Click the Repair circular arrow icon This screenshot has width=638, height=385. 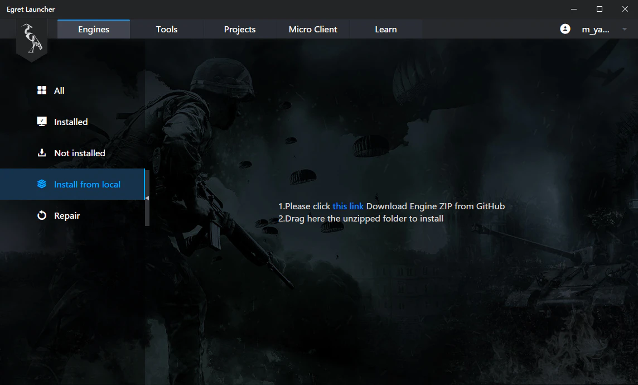pyautogui.click(x=42, y=215)
